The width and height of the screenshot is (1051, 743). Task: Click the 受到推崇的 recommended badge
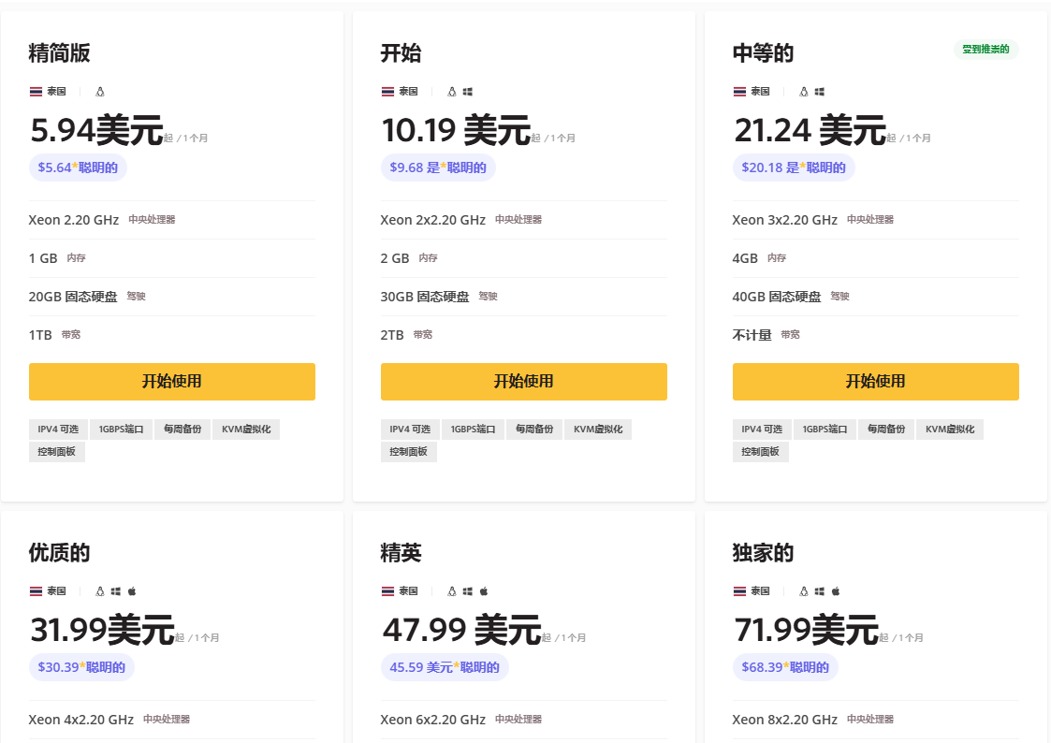pyautogui.click(x=985, y=50)
